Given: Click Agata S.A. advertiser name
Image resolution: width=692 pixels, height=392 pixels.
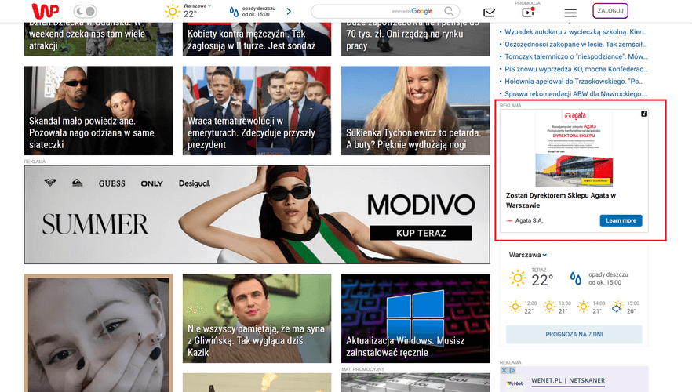Looking at the screenshot, I should pyautogui.click(x=529, y=220).
